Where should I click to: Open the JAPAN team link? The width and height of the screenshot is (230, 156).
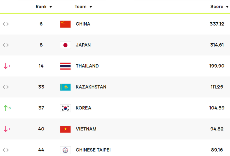(83, 45)
